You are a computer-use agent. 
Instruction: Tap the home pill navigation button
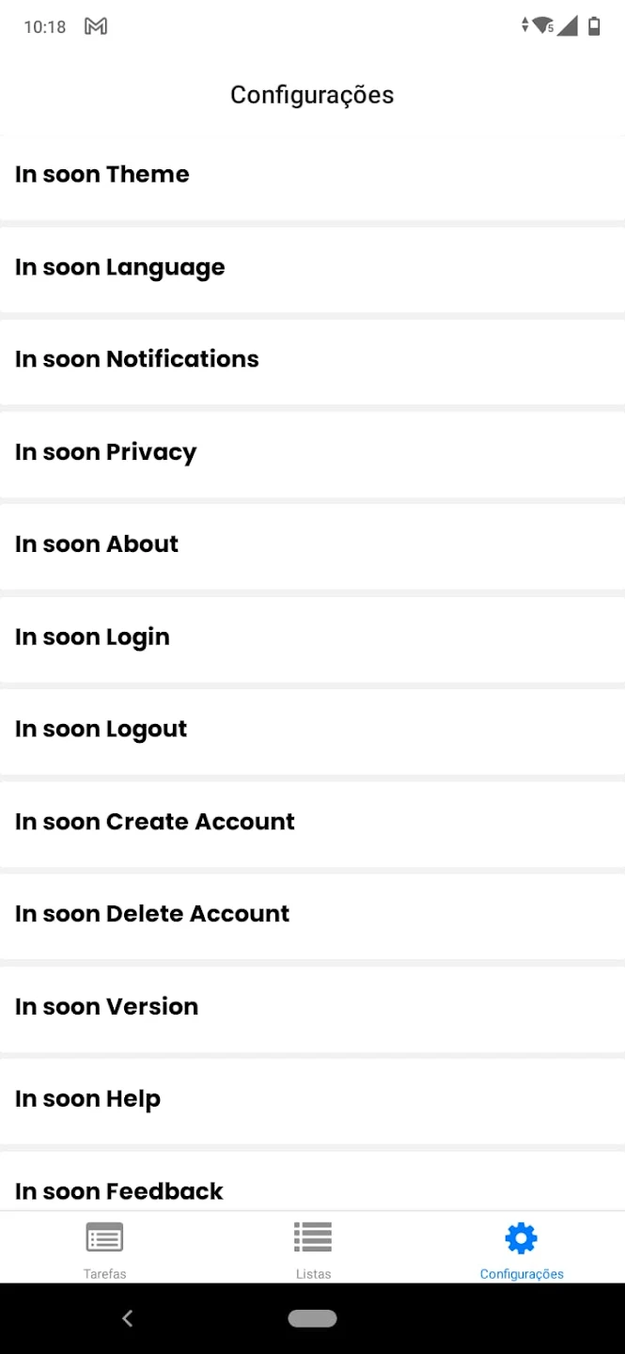(312, 1318)
